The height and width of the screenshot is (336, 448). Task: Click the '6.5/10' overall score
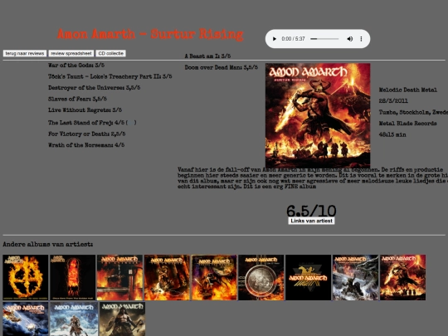coord(311,211)
